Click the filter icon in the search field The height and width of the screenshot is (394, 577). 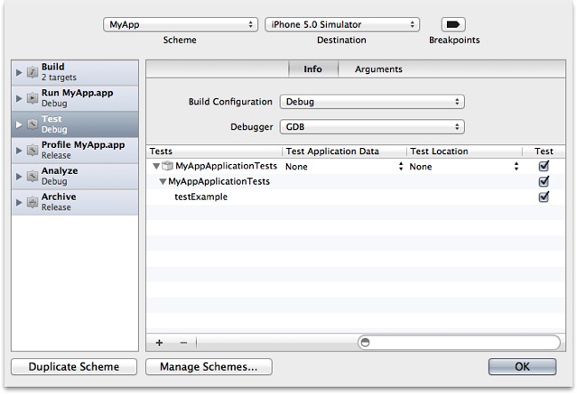click(x=365, y=343)
